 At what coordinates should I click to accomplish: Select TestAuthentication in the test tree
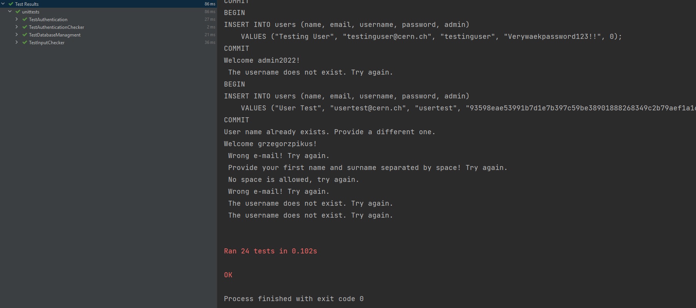pyautogui.click(x=48, y=19)
